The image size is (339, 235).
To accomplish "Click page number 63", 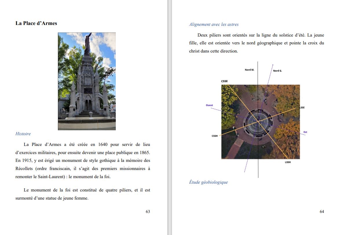I will coord(148,211).
